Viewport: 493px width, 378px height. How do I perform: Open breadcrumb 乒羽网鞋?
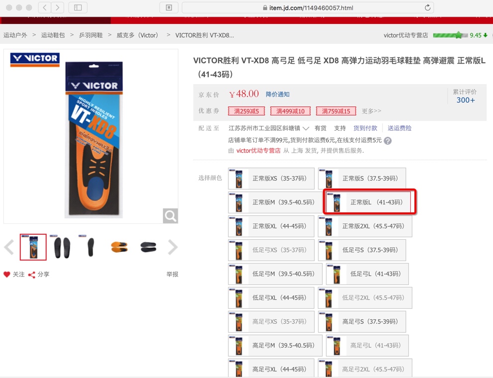point(91,35)
